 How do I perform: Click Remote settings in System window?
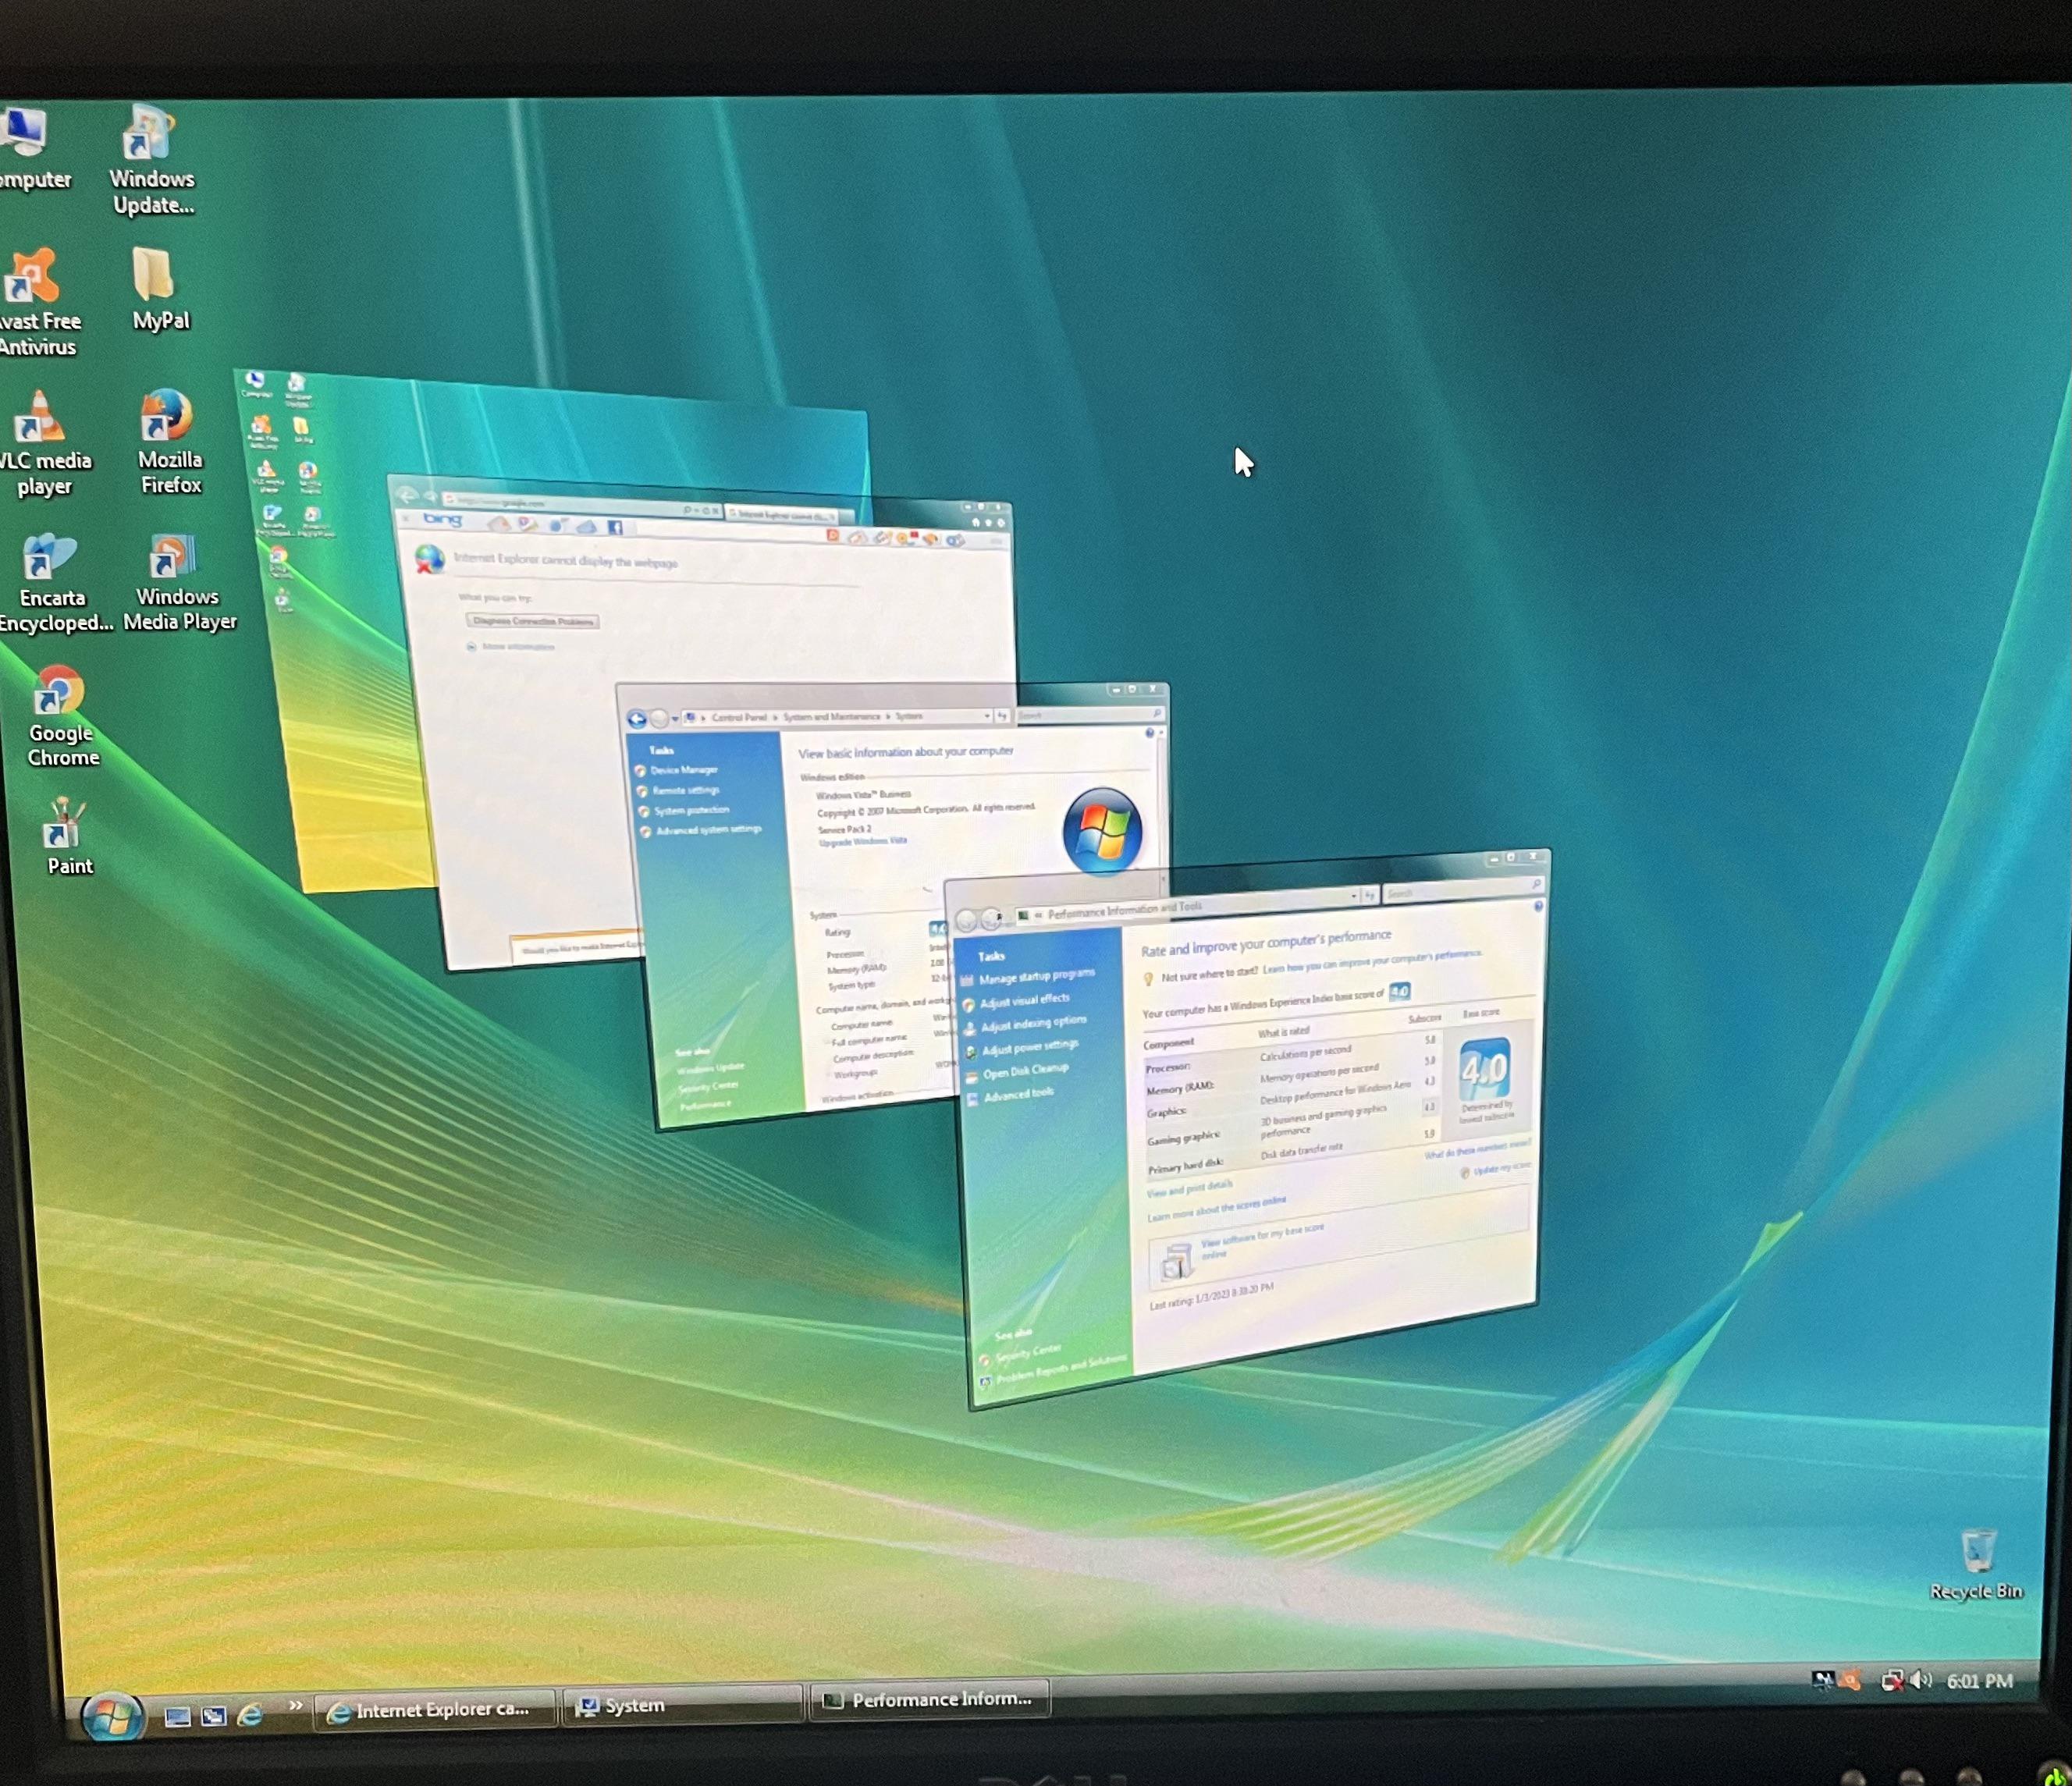[686, 790]
